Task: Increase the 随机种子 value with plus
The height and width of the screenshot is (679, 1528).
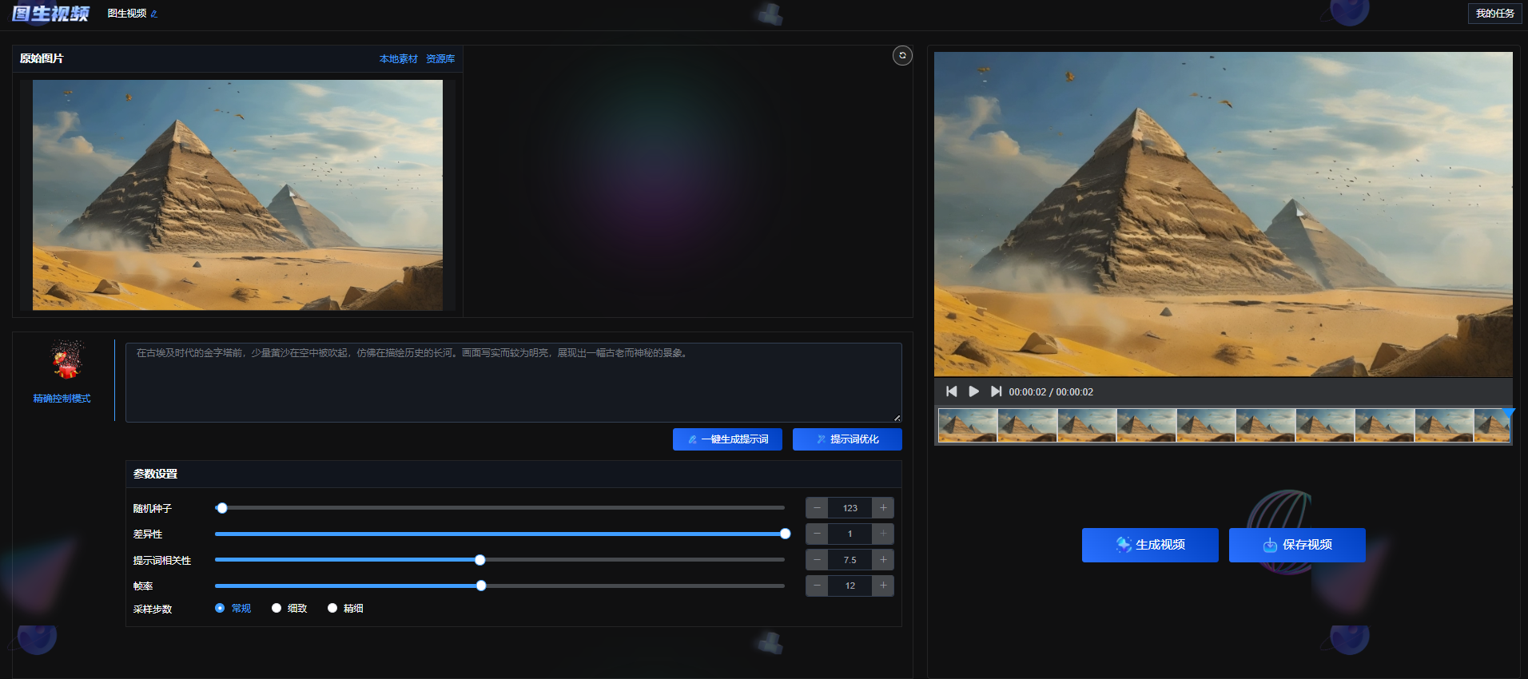Action: 883,508
